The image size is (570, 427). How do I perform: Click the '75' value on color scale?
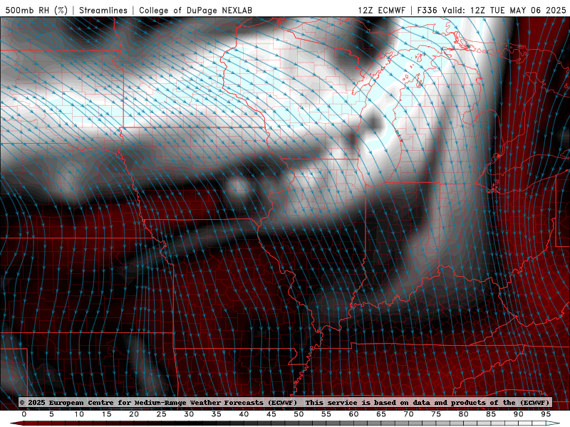coord(436,414)
